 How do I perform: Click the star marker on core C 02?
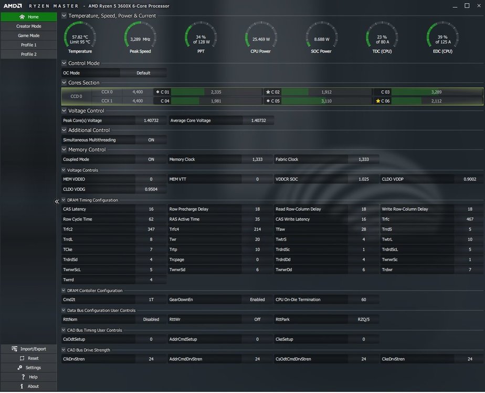point(268,92)
